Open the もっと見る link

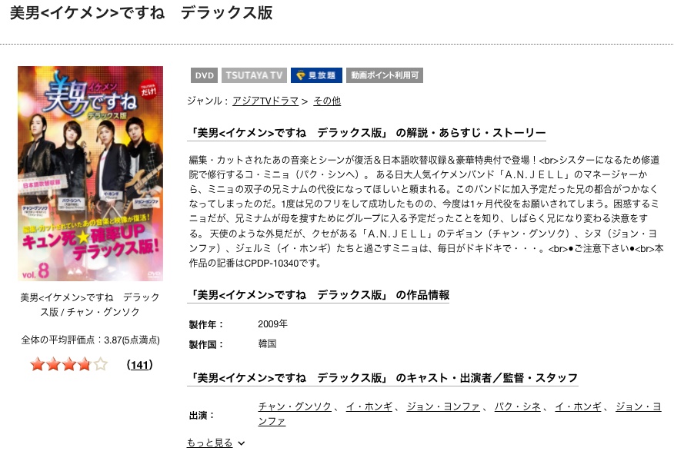[x=210, y=443]
